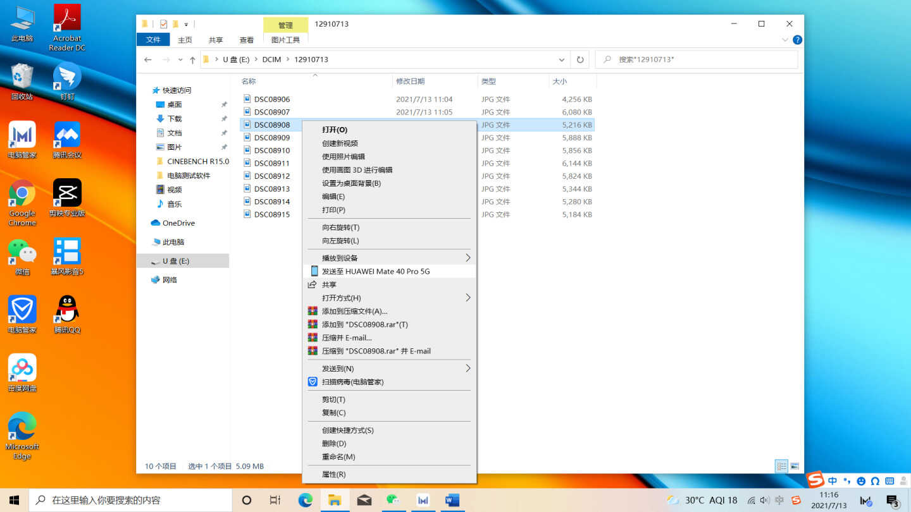This screenshot has height=512, width=911.
Task: Open quick access toolbar customize dropdown
Action: tap(187, 24)
